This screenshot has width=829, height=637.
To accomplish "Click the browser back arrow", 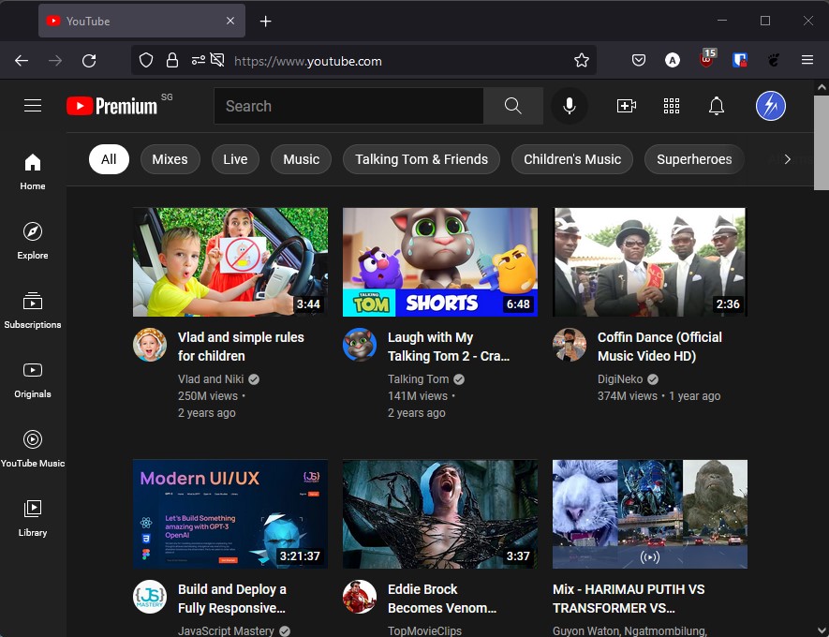I will click(22, 61).
